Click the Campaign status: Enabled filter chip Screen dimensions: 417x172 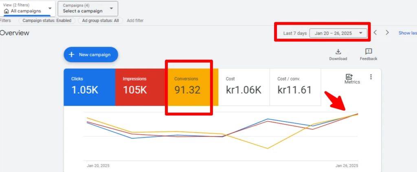pyautogui.click(x=47, y=21)
